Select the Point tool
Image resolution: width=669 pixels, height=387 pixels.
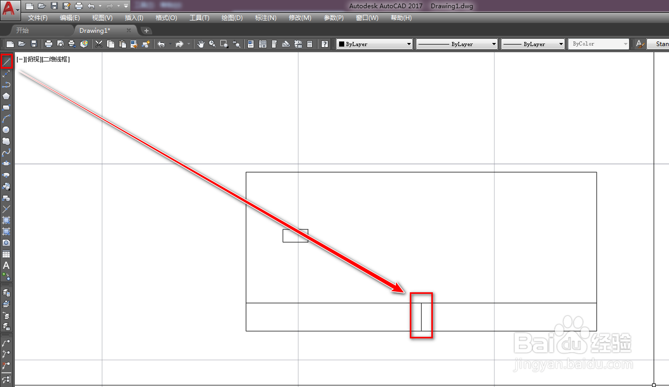point(6,209)
